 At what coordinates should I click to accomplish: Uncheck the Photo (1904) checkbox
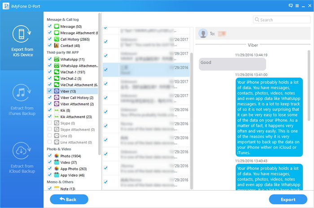pyautogui.click(x=50, y=156)
